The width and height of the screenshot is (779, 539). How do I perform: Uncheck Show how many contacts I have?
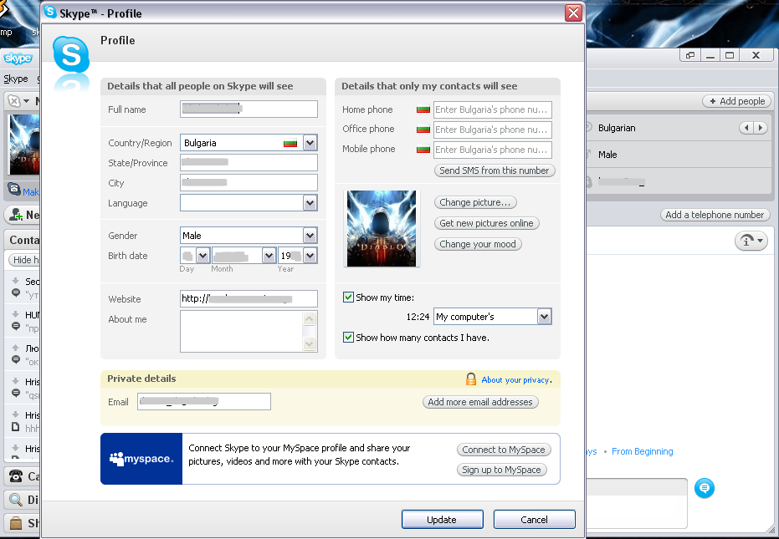pyautogui.click(x=348, y=338)
